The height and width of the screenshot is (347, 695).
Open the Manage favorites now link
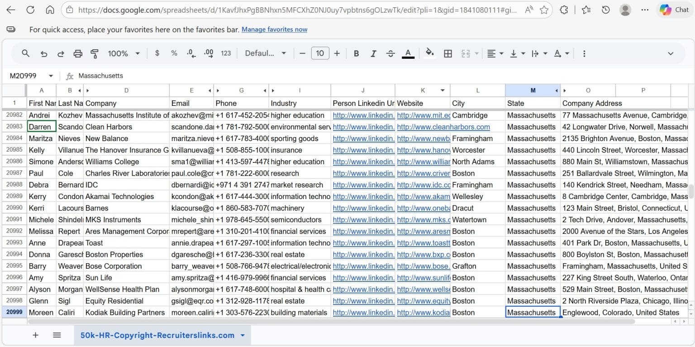point(274,29)
